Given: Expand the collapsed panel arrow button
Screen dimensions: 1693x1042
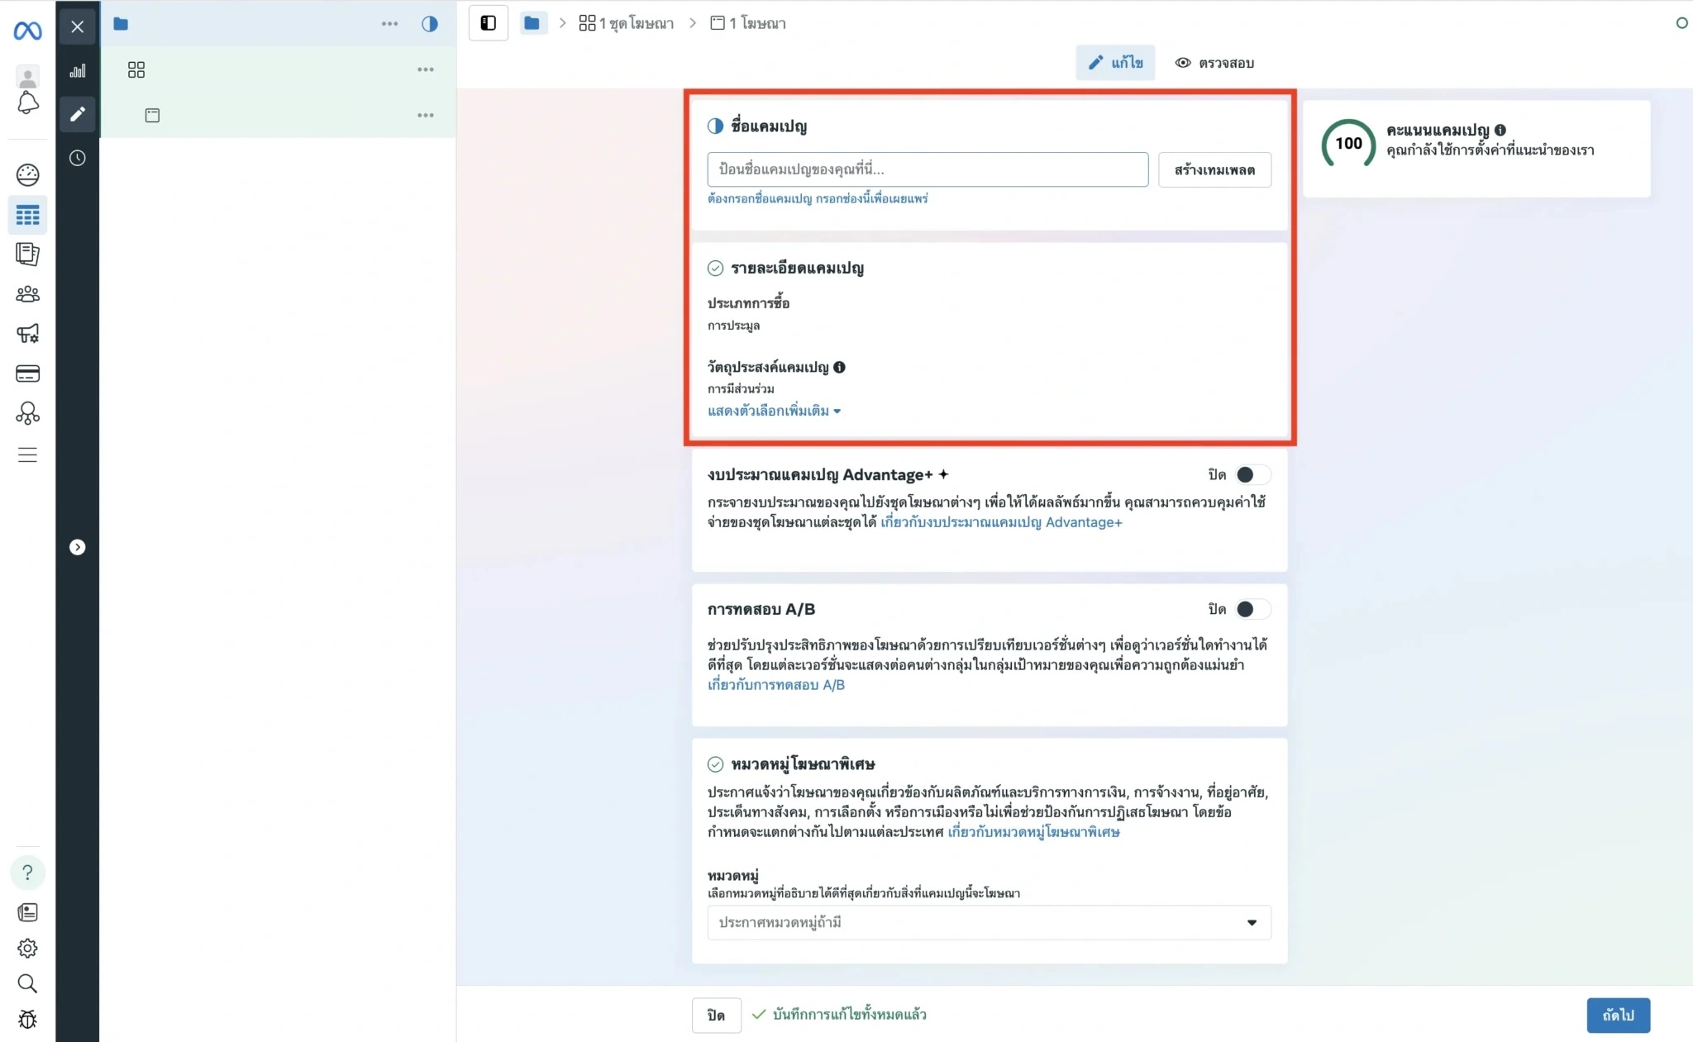Looking at the screenshot, I should coord(78,547).
